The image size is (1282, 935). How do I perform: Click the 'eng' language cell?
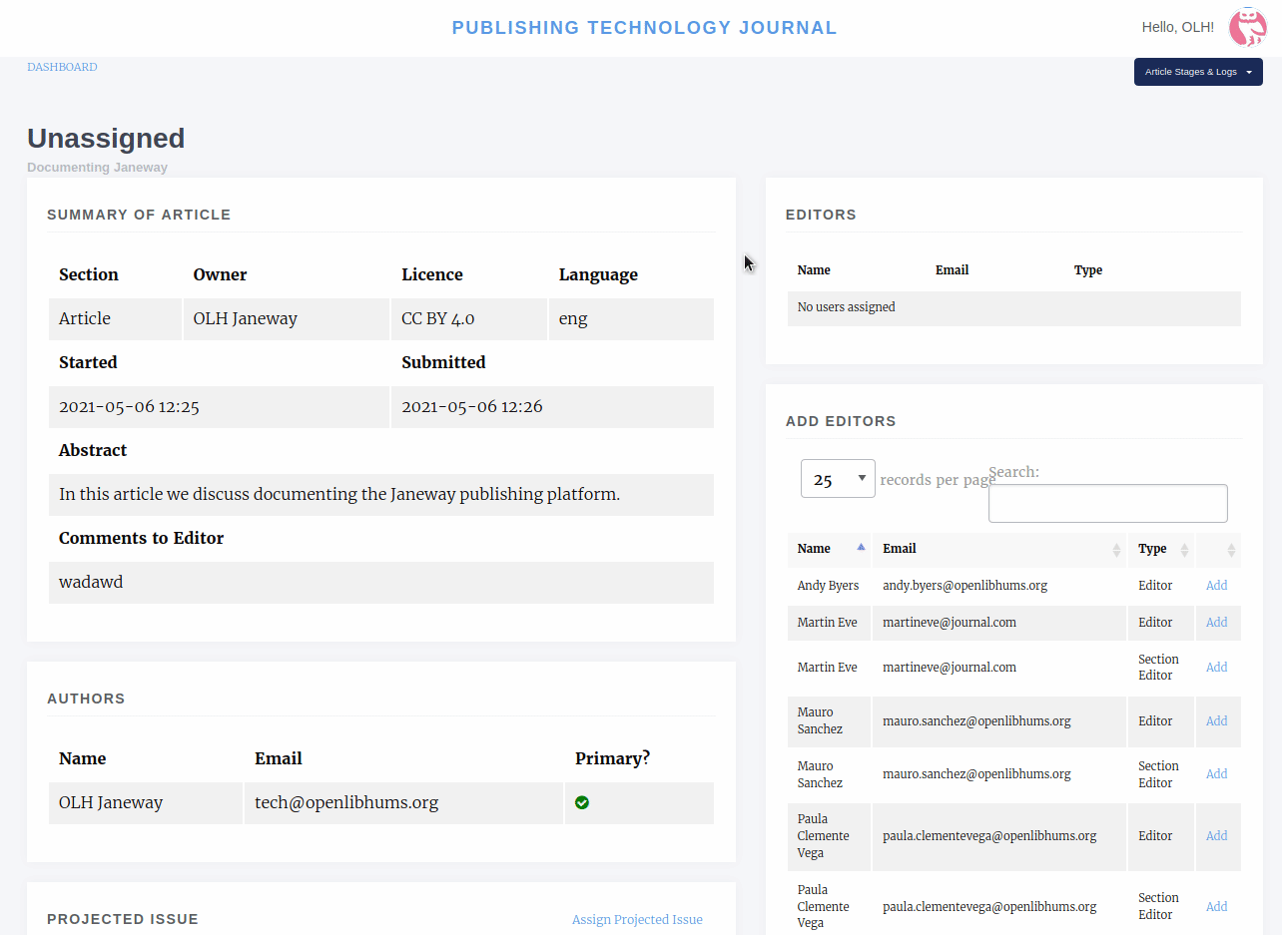pyautogui.click(x=632, y=319)
